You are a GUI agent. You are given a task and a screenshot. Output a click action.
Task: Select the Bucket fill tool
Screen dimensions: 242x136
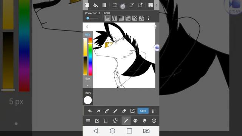(96, 5)
